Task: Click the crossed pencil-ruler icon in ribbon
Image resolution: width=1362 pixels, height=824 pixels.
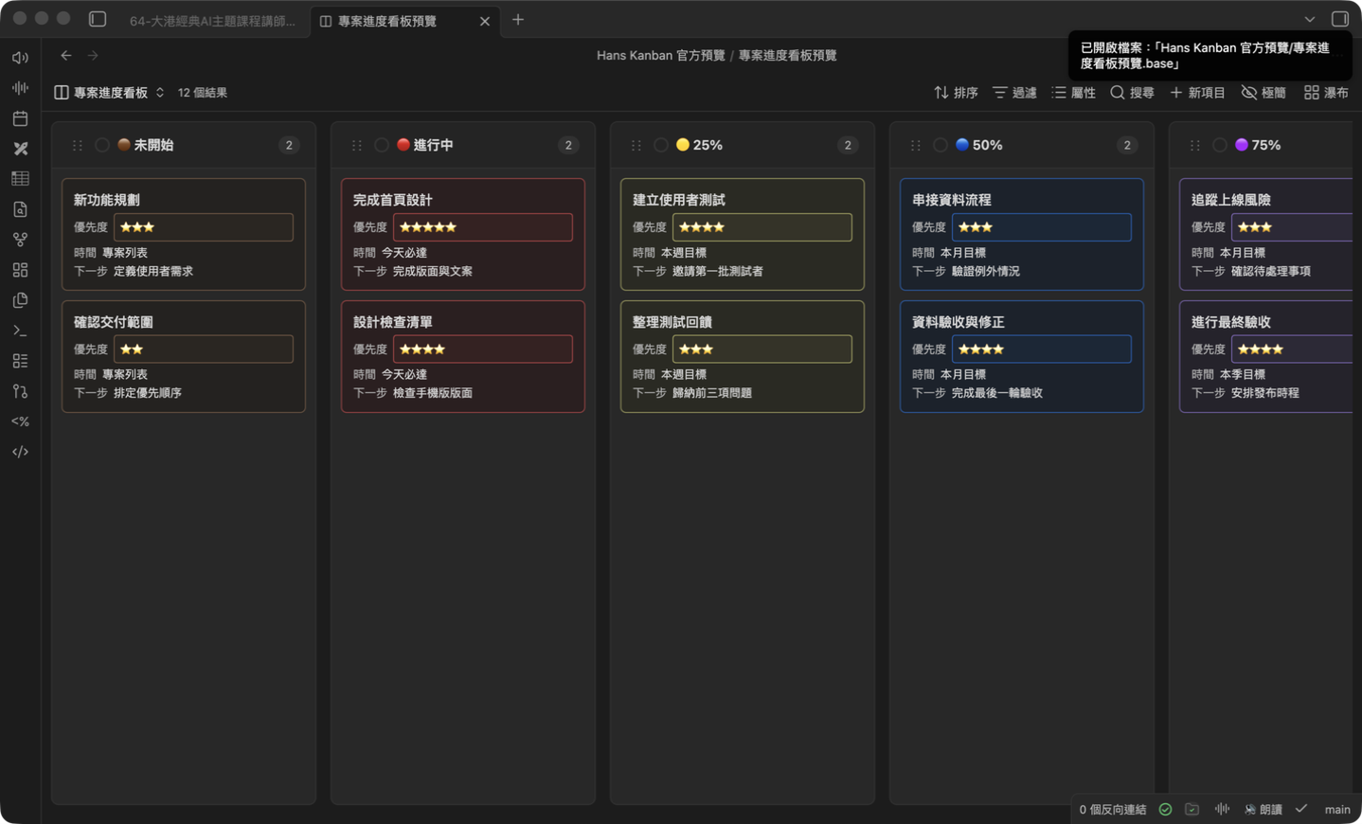Action: coord(20,149)
